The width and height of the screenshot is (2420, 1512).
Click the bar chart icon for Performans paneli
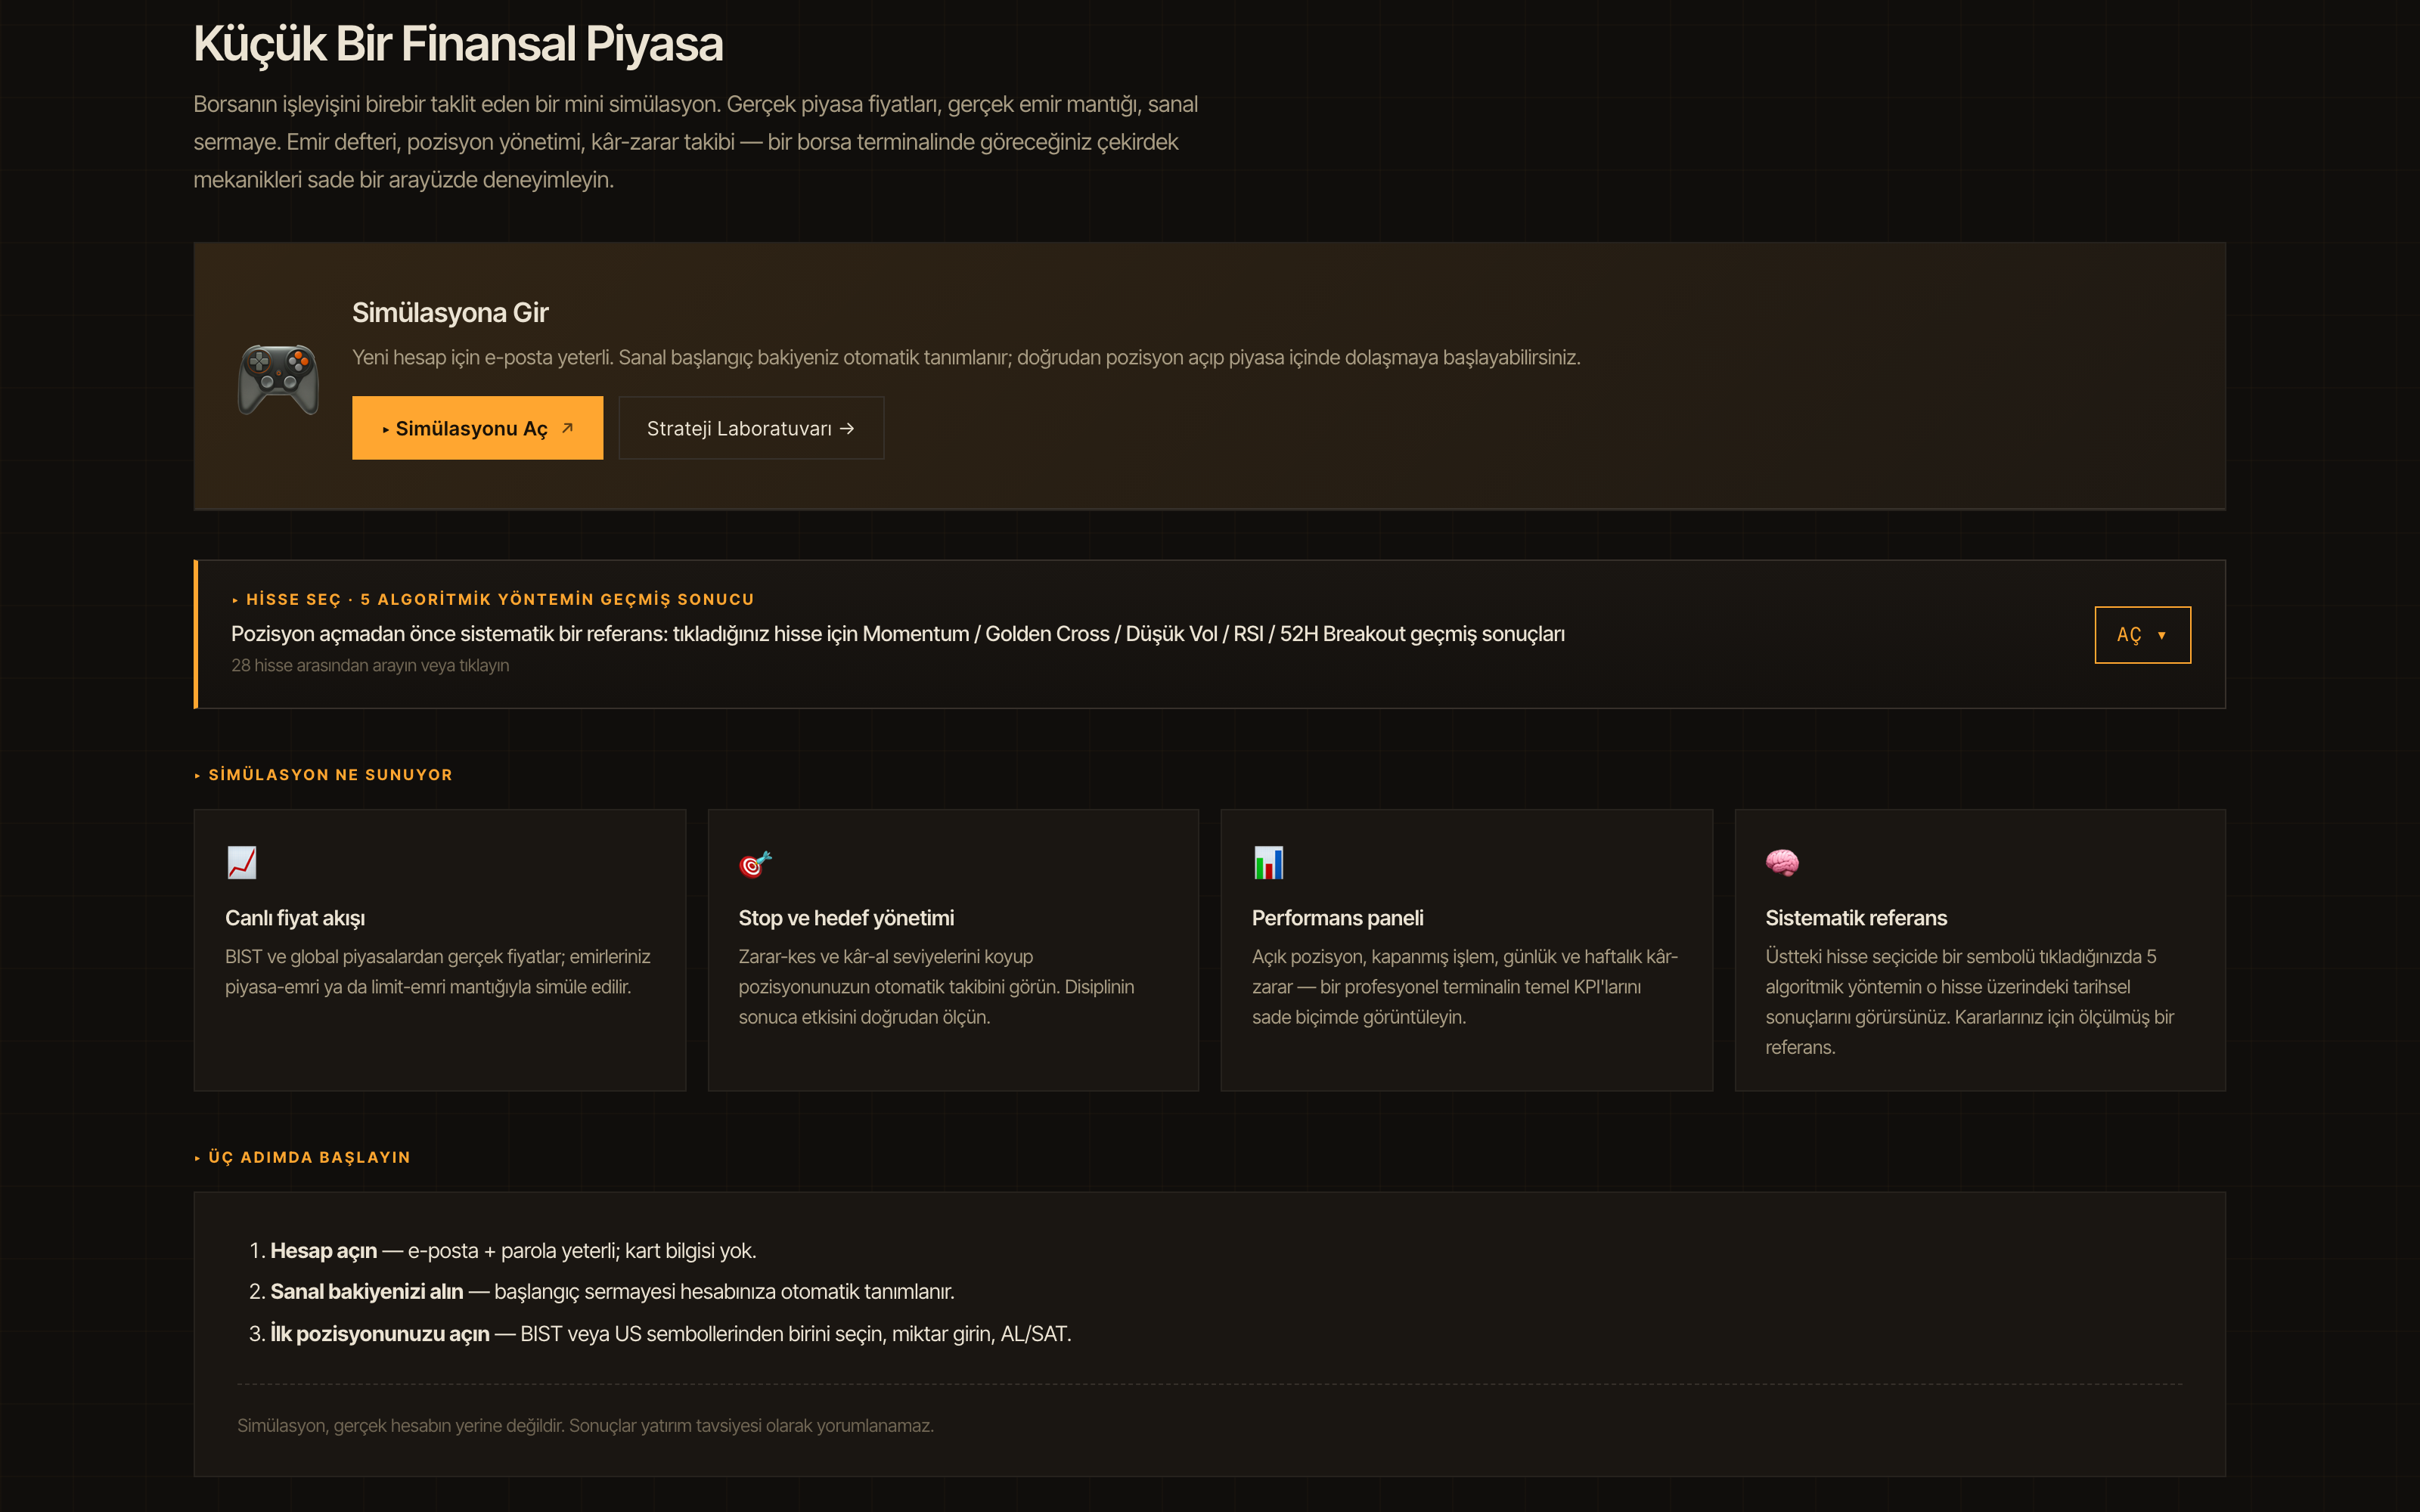tap(1268, 862)
